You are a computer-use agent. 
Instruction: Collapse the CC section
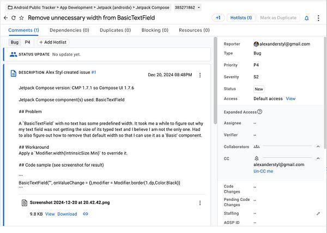318,158
